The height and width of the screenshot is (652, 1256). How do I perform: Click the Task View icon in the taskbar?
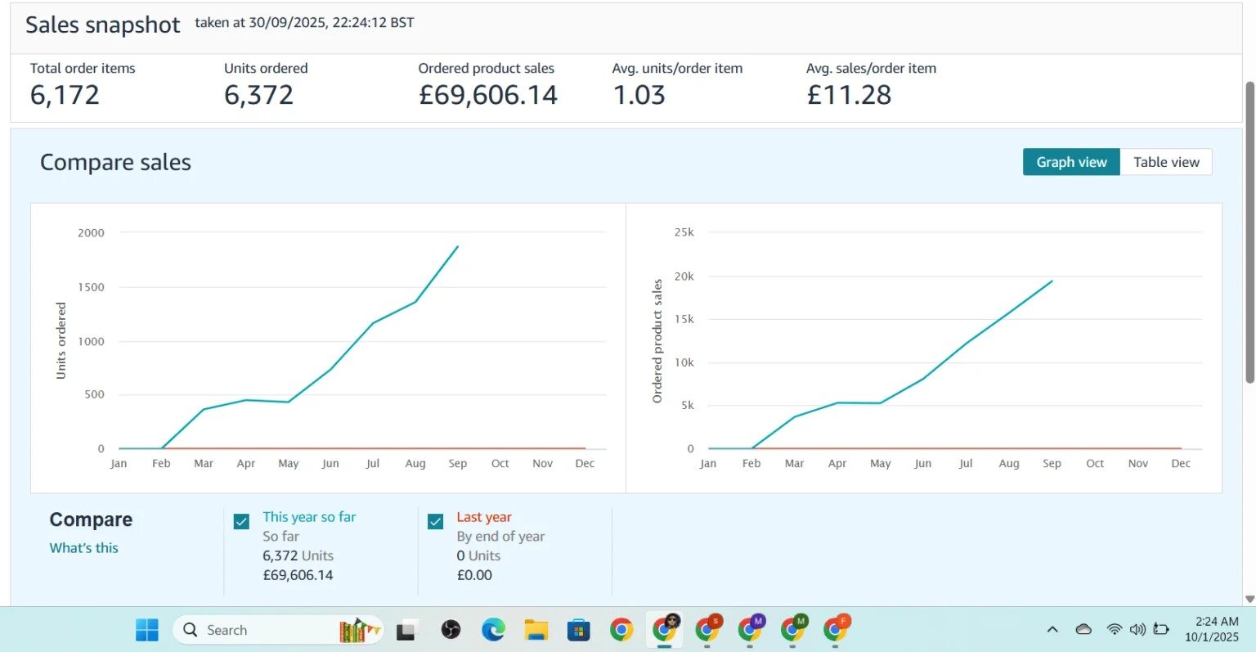click(x=407, y=631)
